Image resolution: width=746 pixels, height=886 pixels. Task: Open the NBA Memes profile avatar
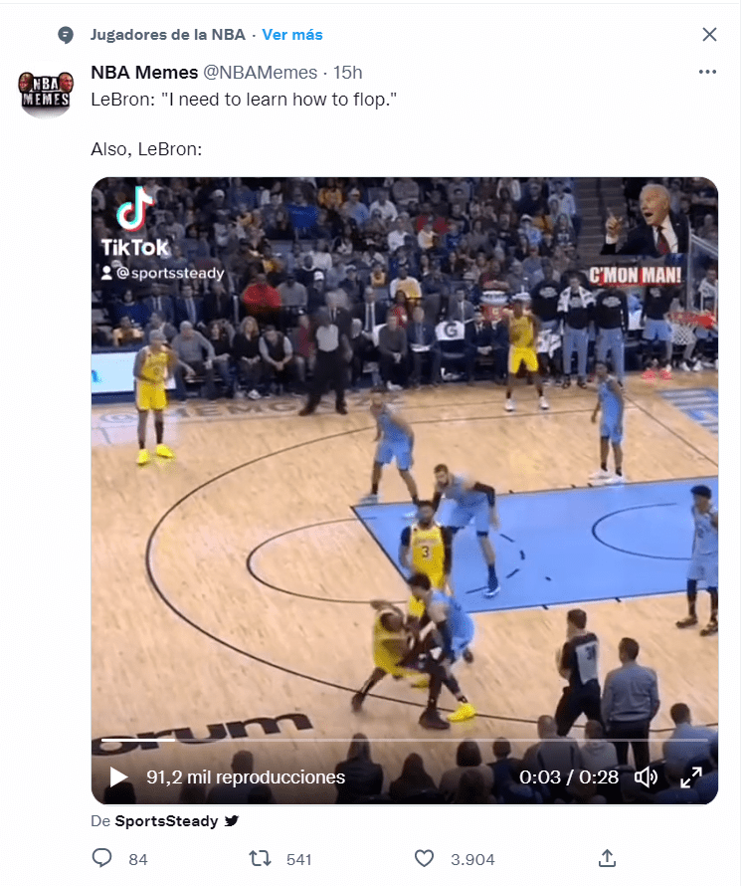pos(47,91)
